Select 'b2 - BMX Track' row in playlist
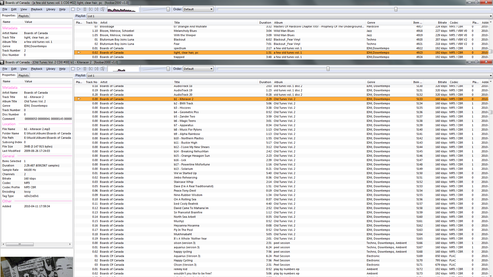Viewport: 493px width, 277px height. coord(183,103)
